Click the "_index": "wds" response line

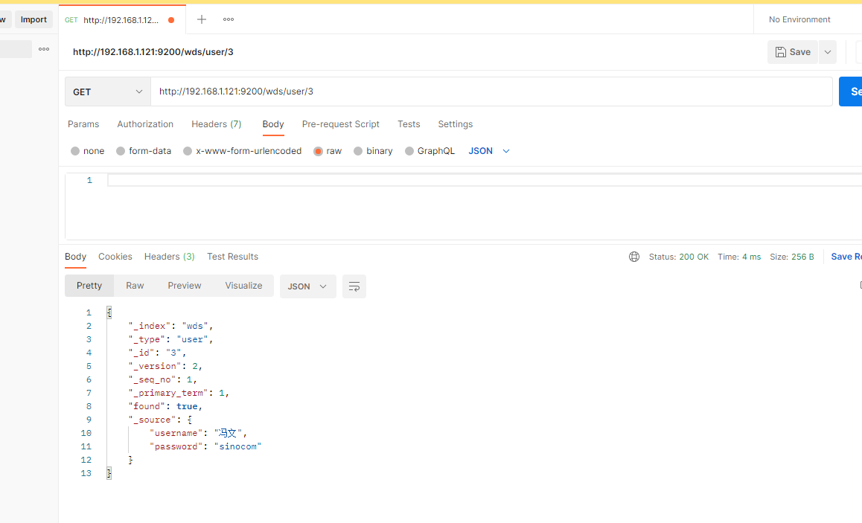[170, 327]
